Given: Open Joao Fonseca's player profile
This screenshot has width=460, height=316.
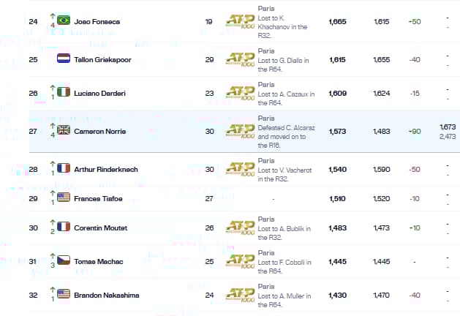Looking at the screenshot, I should click(97, 22).
